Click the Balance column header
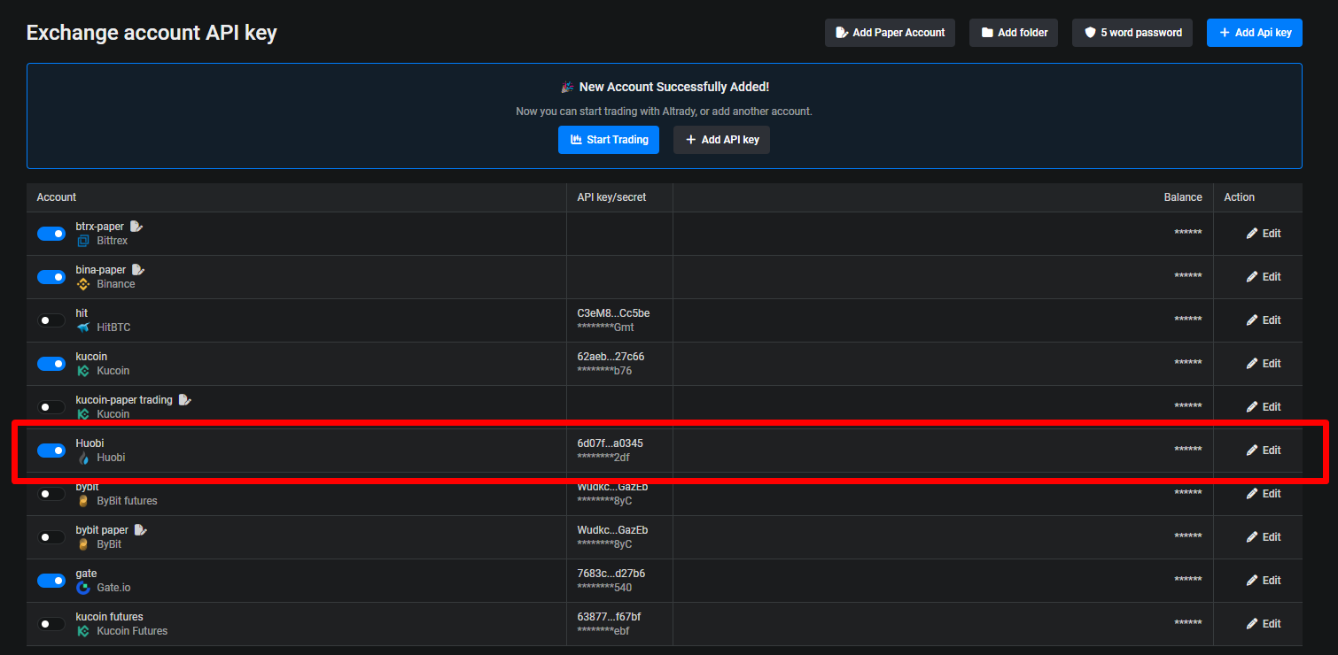Viewport: 1338px width, 655px height. pyautogui.click(x=1183, y=197)
